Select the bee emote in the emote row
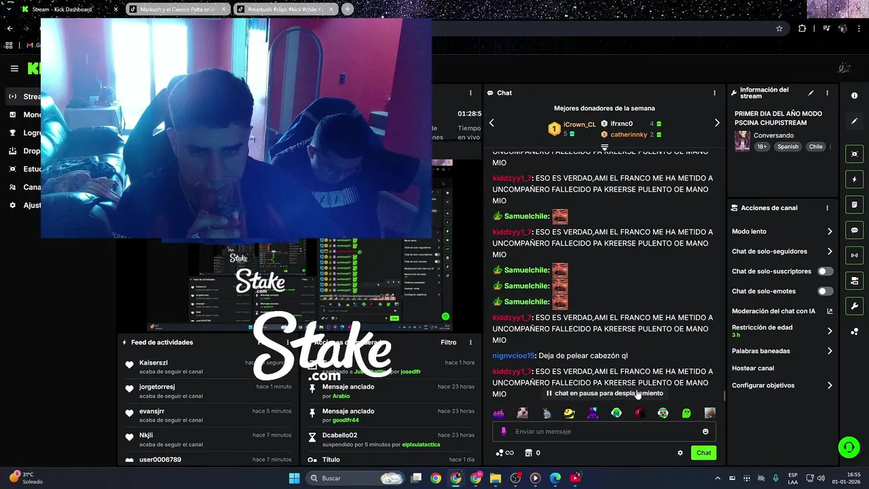 tap(569, 413)
